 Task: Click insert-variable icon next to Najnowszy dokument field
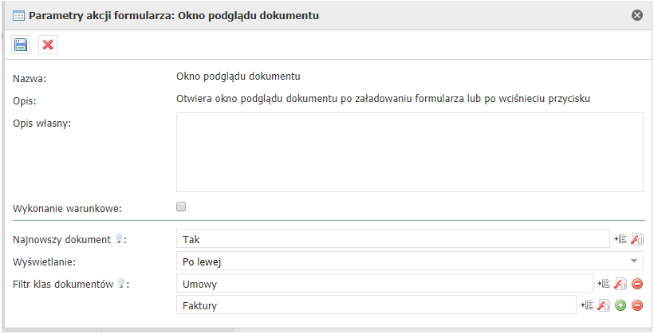tap(620, 238)
